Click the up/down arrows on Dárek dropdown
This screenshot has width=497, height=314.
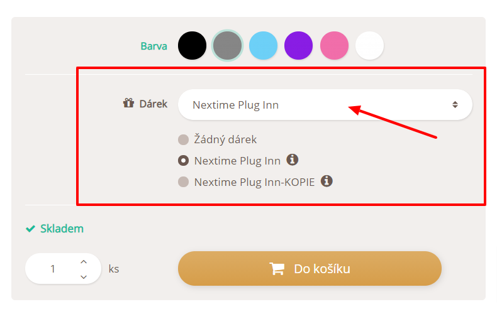point(455,104)
